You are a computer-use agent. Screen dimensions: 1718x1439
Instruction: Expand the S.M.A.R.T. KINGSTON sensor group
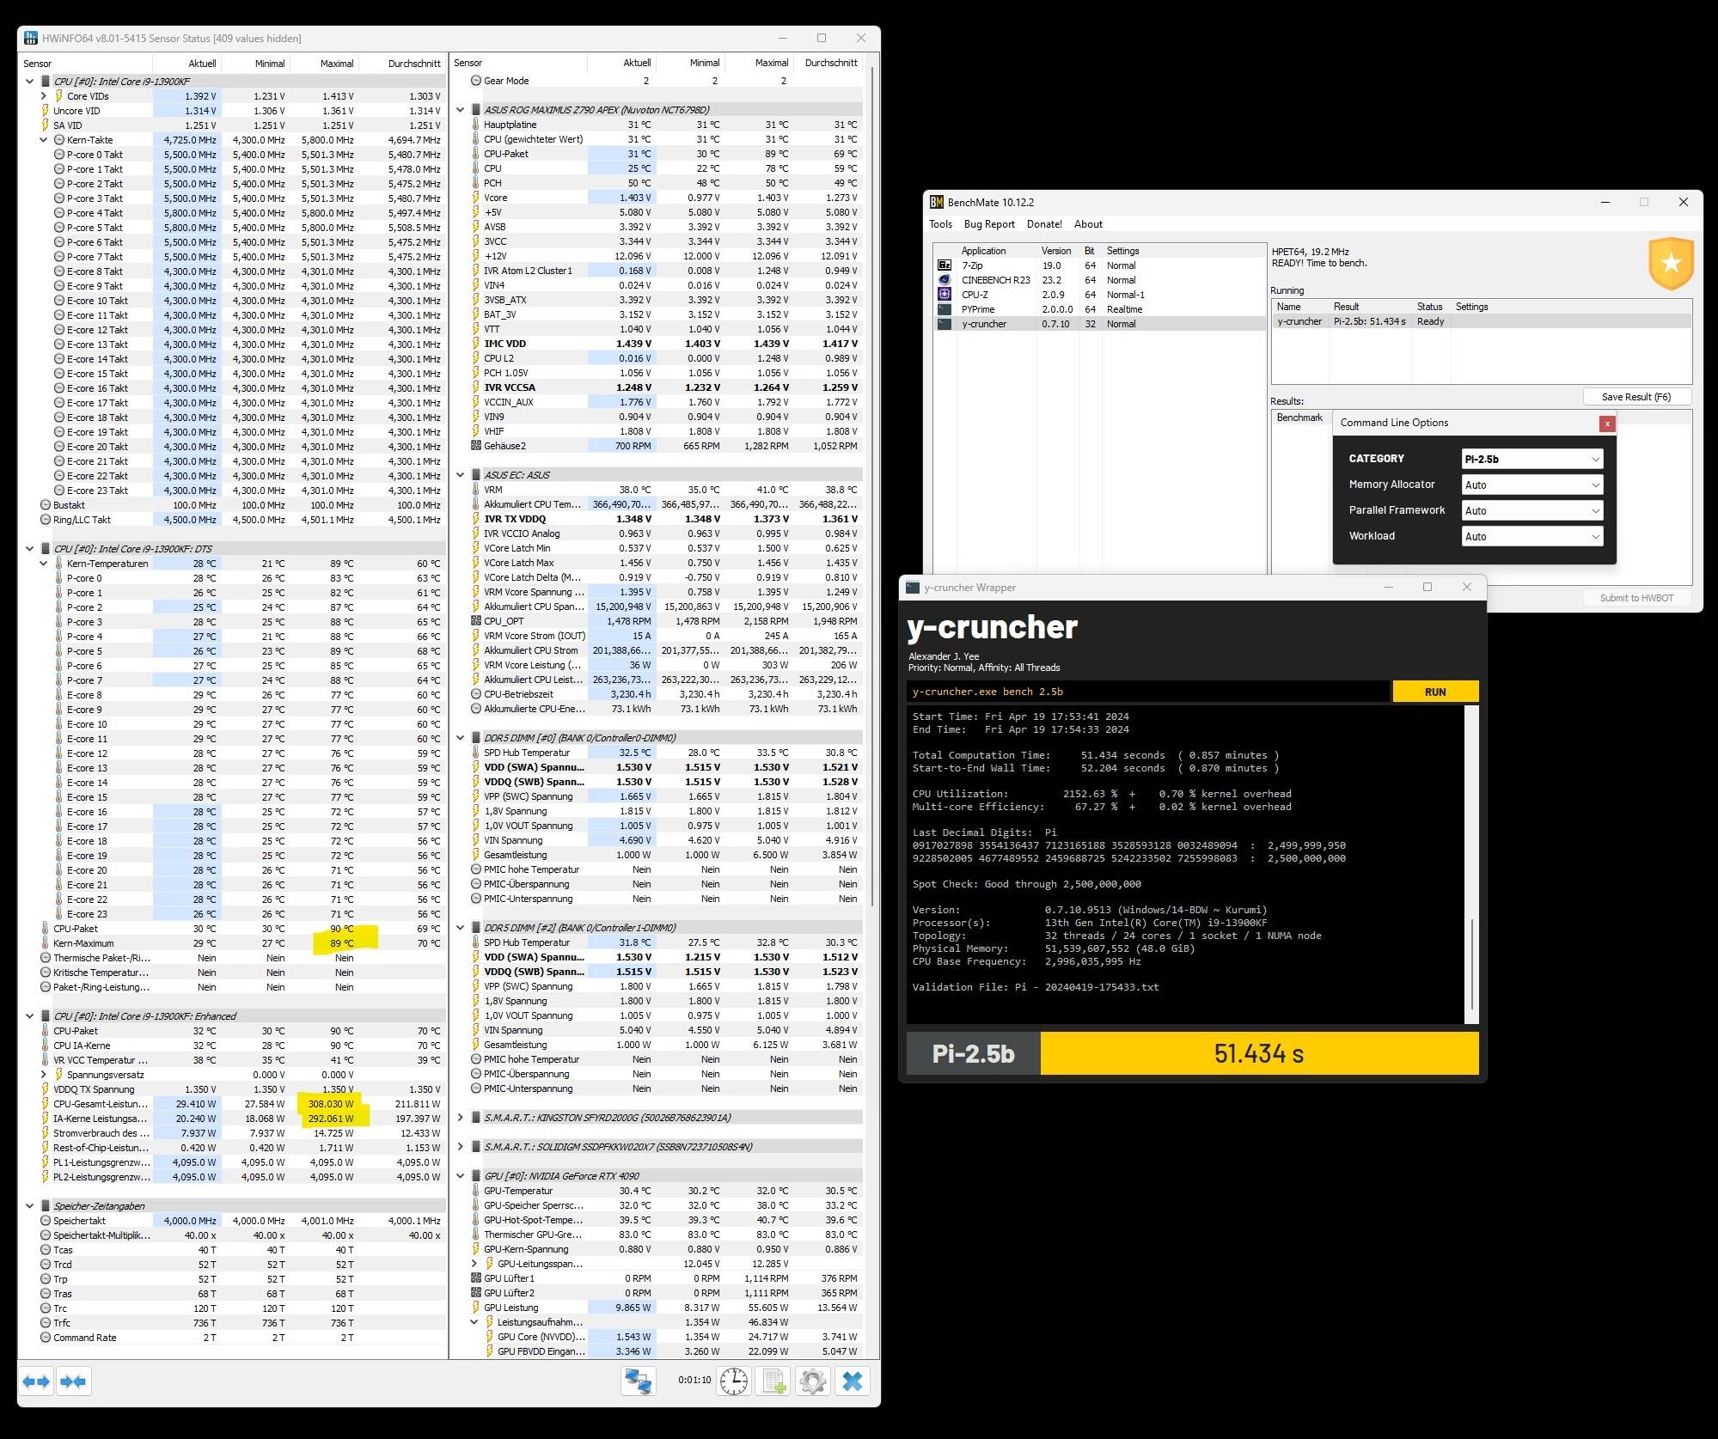[461, 1118]
